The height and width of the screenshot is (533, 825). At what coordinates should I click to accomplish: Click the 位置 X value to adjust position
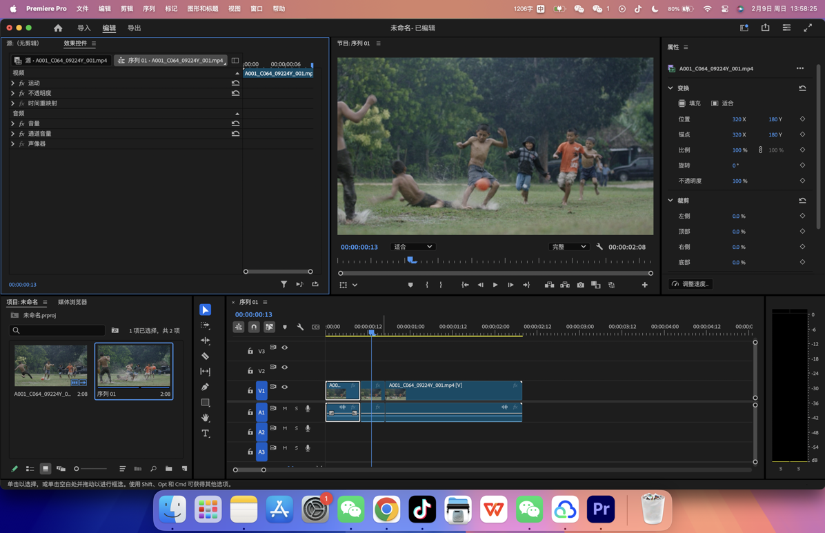pyautogui.click(x=737, y=119)
